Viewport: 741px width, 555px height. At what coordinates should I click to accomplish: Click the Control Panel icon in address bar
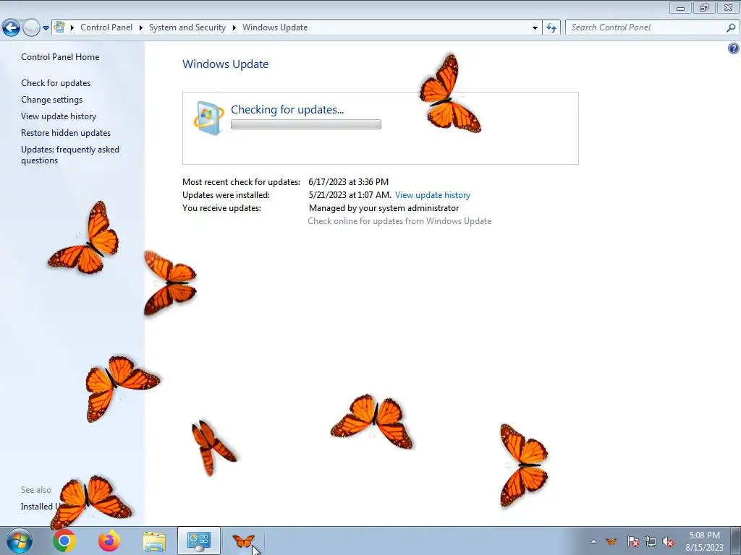pyautogui.click(x=59, y=27)
